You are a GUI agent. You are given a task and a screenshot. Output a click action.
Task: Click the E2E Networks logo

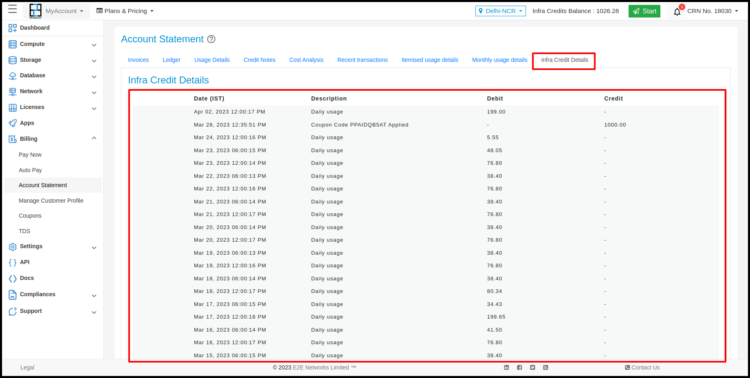click(35, 11)
